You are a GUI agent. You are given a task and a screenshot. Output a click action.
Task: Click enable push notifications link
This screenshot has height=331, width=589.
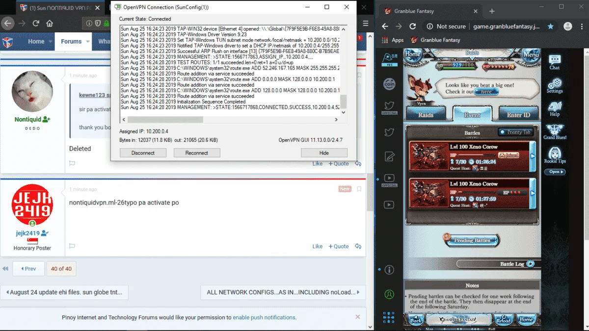pos(264,317)
